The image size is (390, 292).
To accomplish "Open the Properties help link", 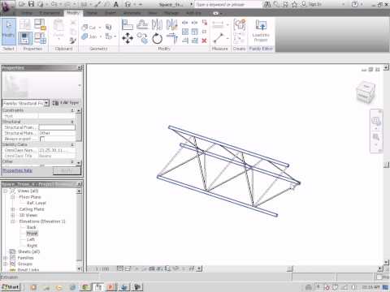I will (x=17, y=170).
